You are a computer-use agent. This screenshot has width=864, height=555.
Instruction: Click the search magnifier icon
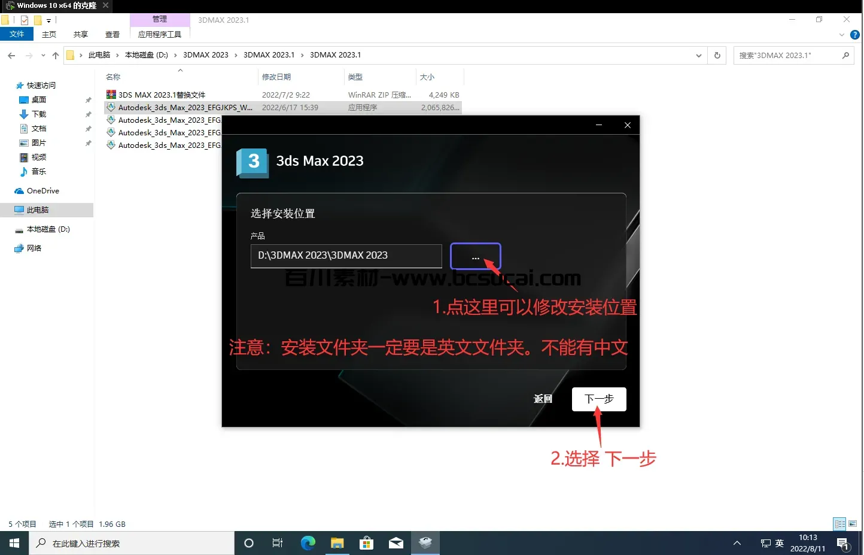[845, 55]
